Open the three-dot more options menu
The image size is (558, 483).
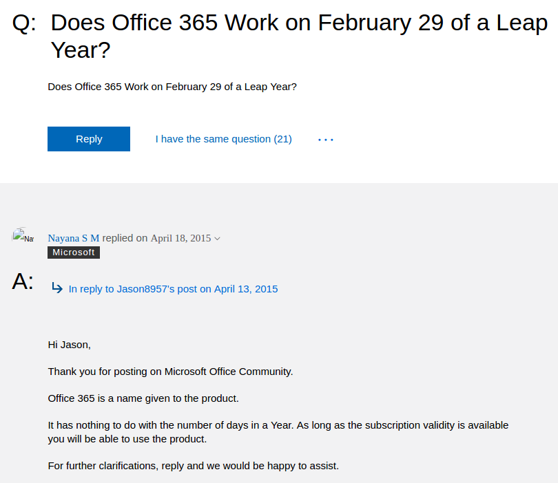326,140
